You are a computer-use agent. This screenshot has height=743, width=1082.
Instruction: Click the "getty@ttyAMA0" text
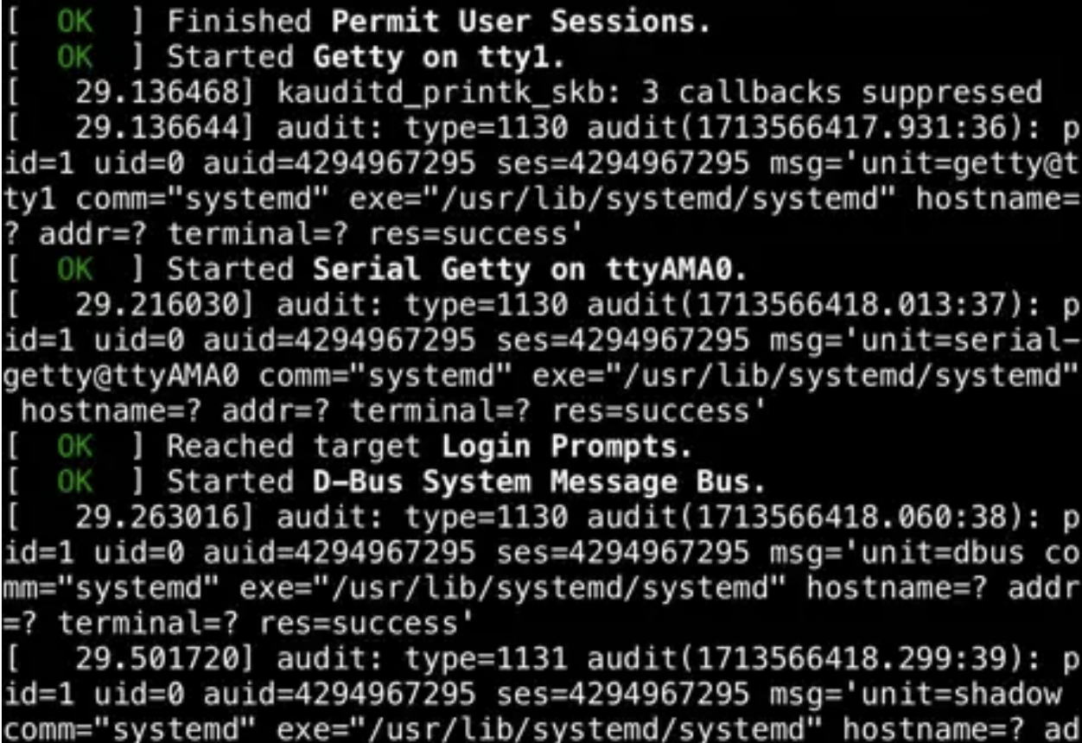pyautogui.click(x=124, y=377)
